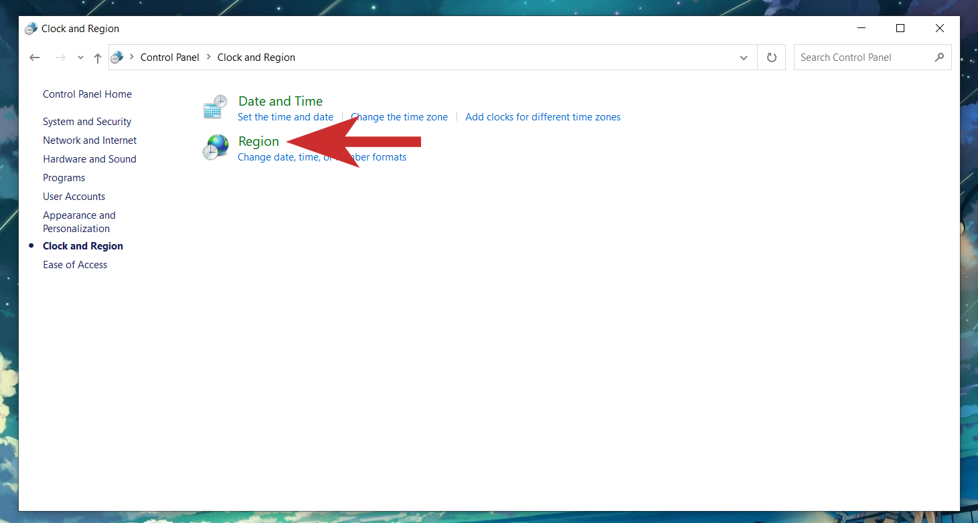Open the Date and Time heading
This screenshot has height=523, width=978.
[280, 101]
